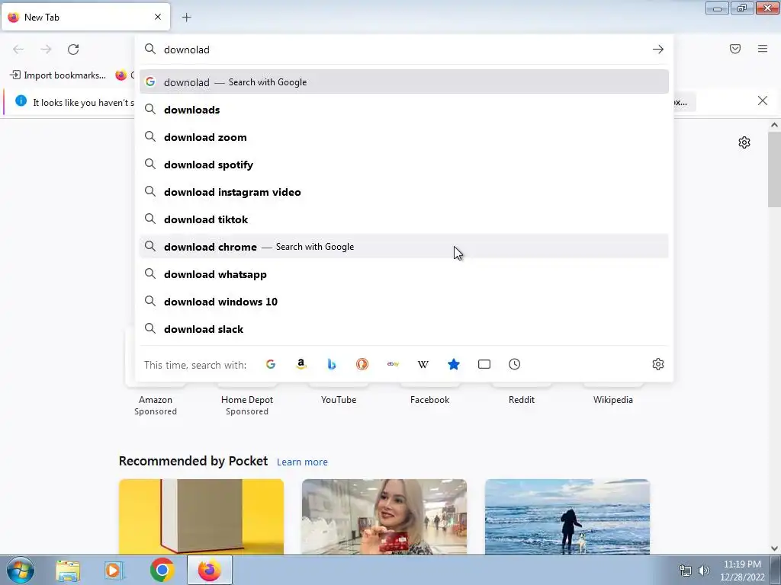781x585 pixels.
Task: Select 'downolad — Search with Google' suggestion
Action: coord(404,82)
